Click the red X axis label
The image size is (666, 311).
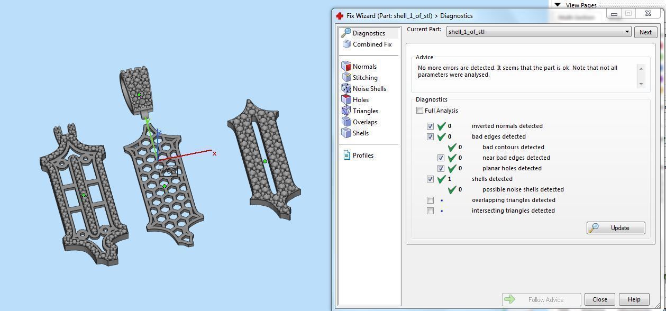click(214, 153)
